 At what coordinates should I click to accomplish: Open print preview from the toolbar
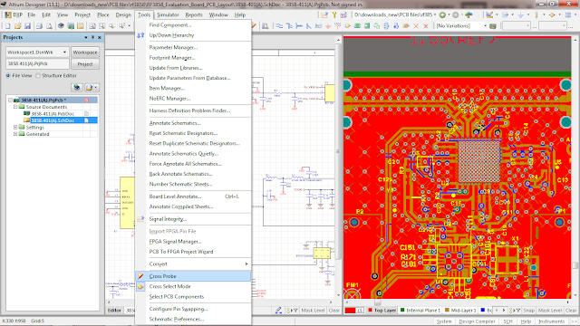[x=49, y=26]
